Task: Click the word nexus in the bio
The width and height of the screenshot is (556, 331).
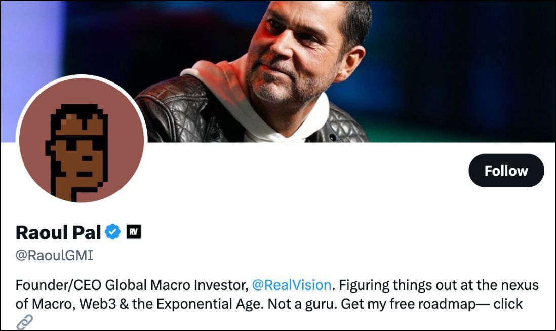Action: tap(520, 285)
